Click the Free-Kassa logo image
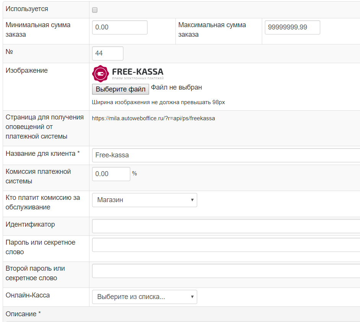Image resolution: width=360 pixels, height=322 pixels. tap(128, 73)
